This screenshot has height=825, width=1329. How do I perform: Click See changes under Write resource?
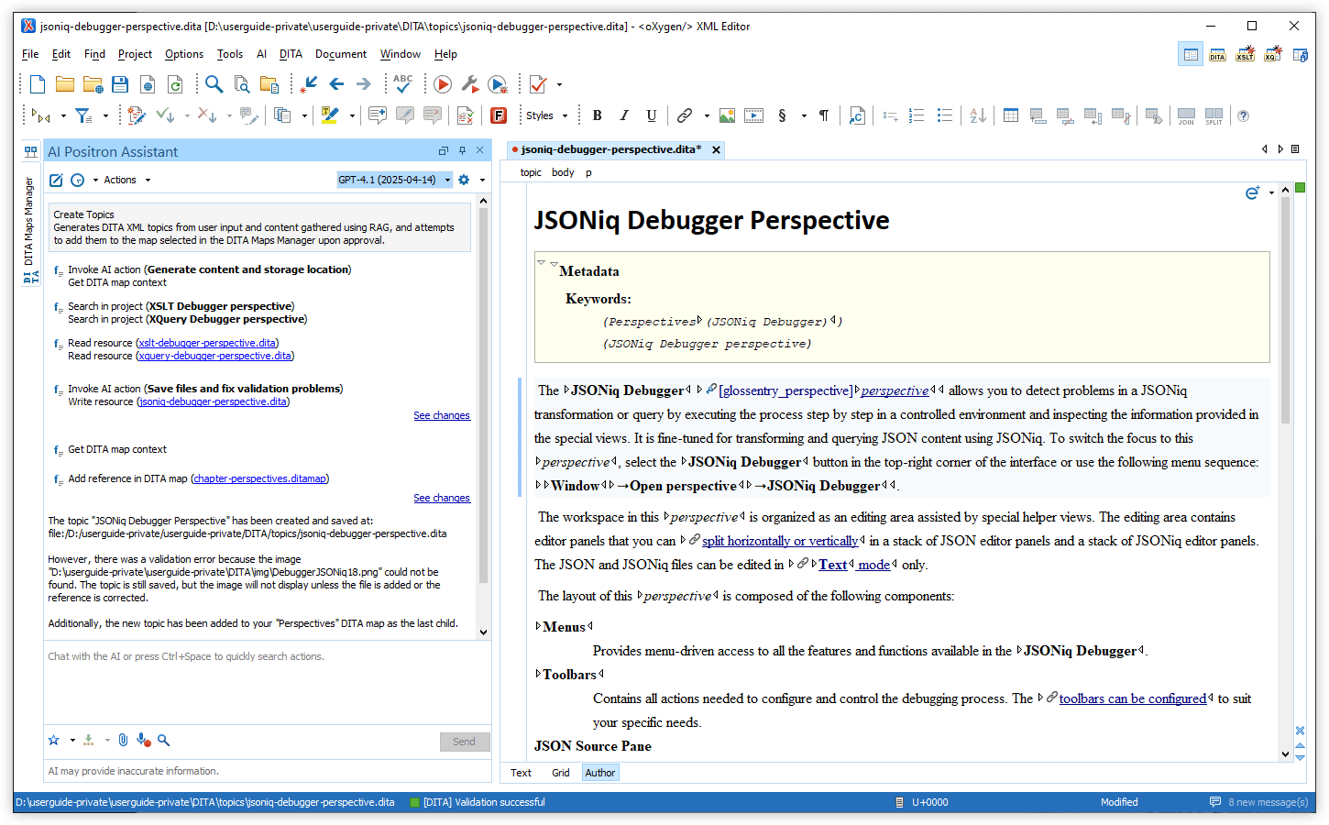[x=442, y=415]
